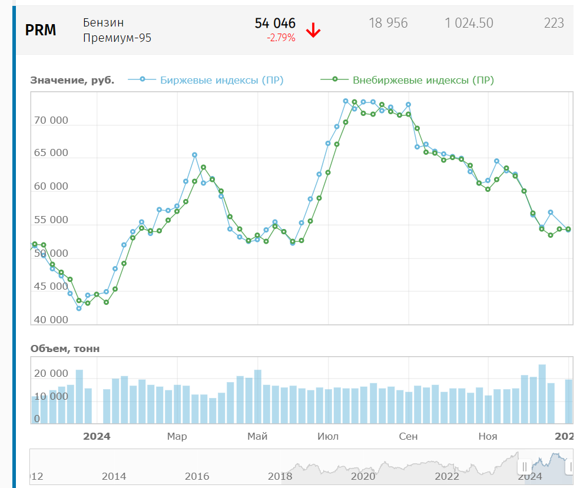The height and width of the screenshot is (488, 580).
Task: Toggle the Внебиржевые индексы (ПР) series label
Action: click(423, 81)
